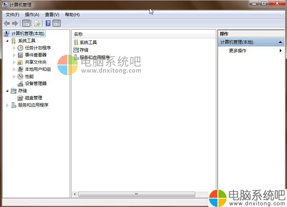Select the 服务和应用程序 label in tree
Screen dimensions: 287x207
pos(33,105)
